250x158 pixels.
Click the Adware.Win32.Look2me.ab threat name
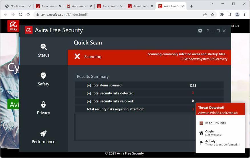[218, 113]
